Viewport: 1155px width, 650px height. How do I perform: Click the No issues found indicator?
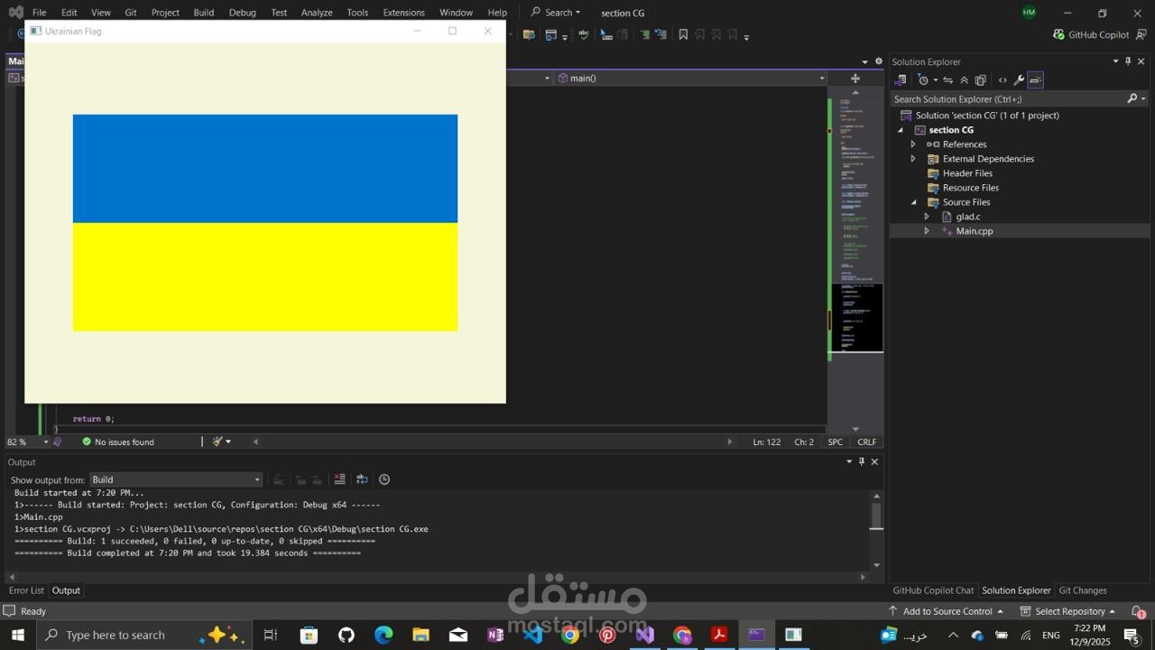click(118, 441)
